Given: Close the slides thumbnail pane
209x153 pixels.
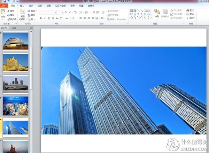Looking at the screenshot, I should [31, 28].
